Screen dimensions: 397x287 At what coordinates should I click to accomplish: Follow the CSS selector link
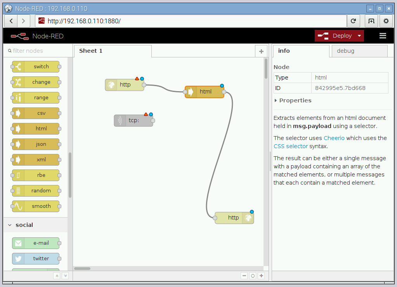290,146
